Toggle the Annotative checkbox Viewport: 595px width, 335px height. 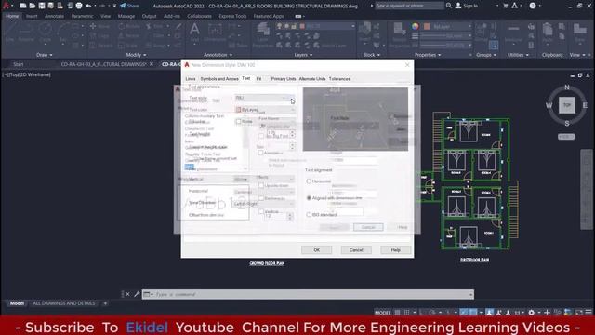[260, 153]
